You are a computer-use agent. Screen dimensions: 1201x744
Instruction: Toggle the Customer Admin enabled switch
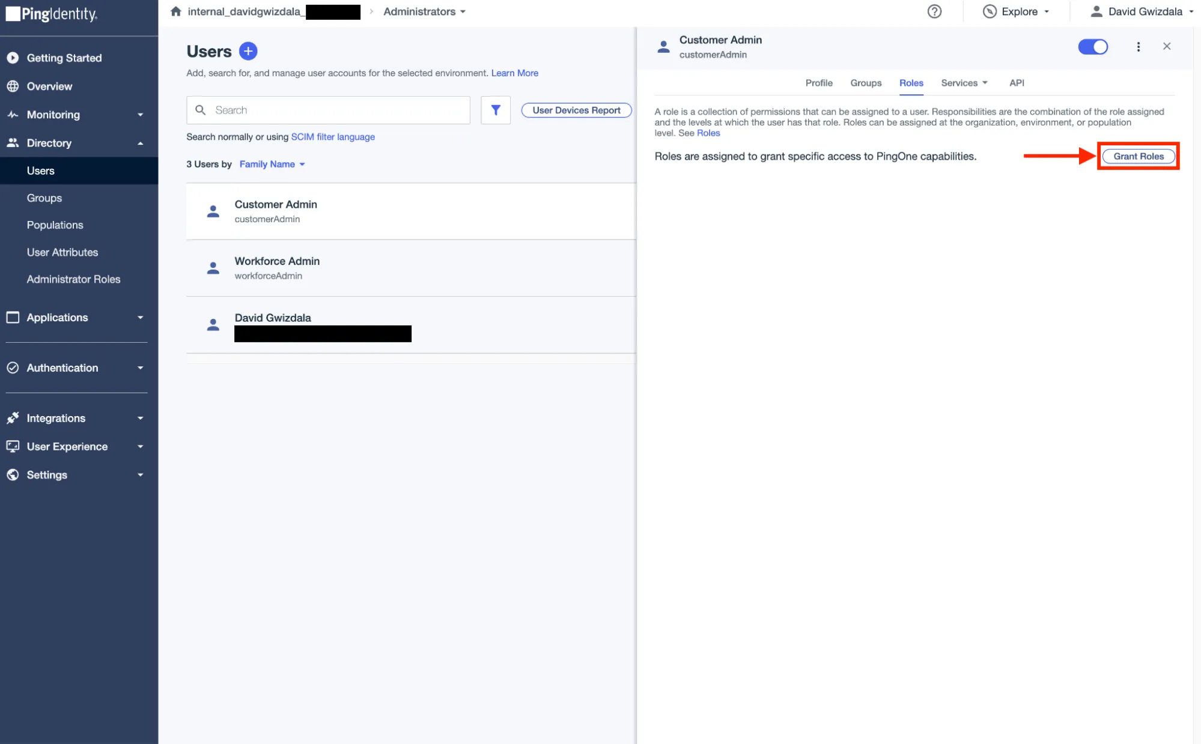click(x=1093, y=47)
